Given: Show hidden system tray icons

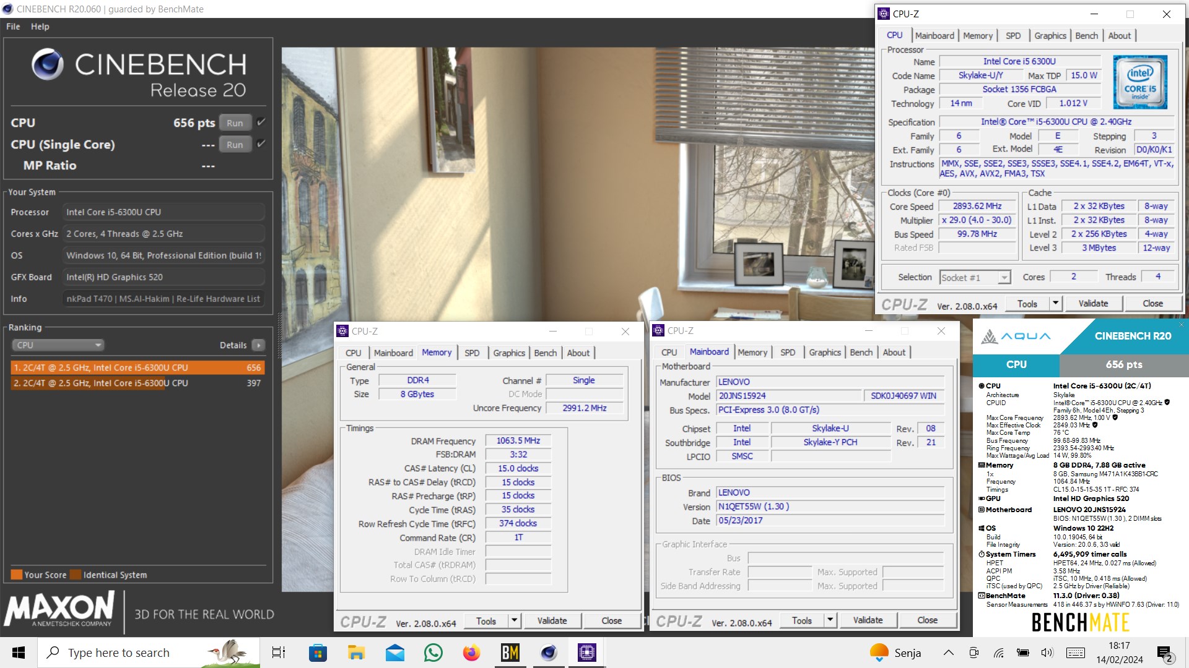Looking at the screenshot, I should click(948, 653).
